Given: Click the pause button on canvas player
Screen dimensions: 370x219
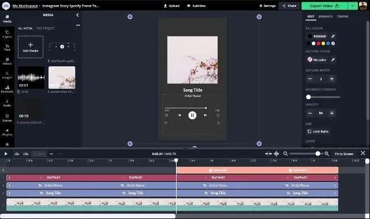Looking at the screenshot, I should click(192, 115).
